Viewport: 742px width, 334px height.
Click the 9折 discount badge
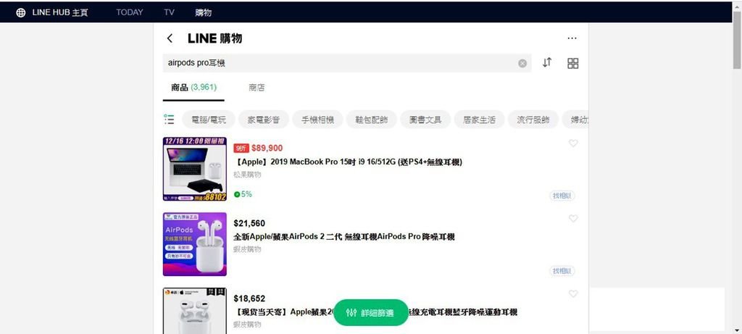(241, 148)
